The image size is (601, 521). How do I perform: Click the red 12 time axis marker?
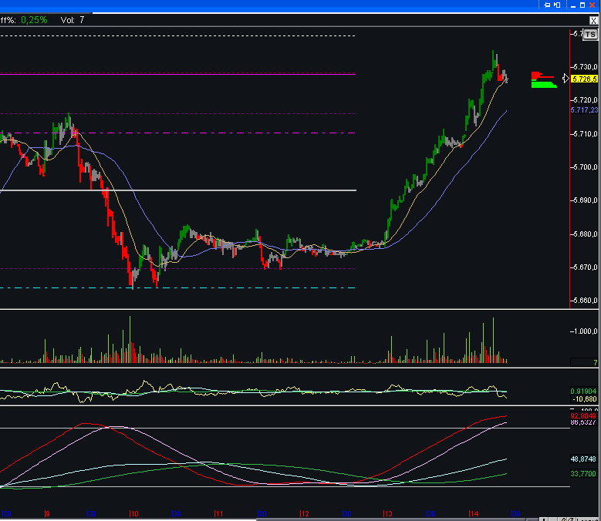(x=304, y=514)
